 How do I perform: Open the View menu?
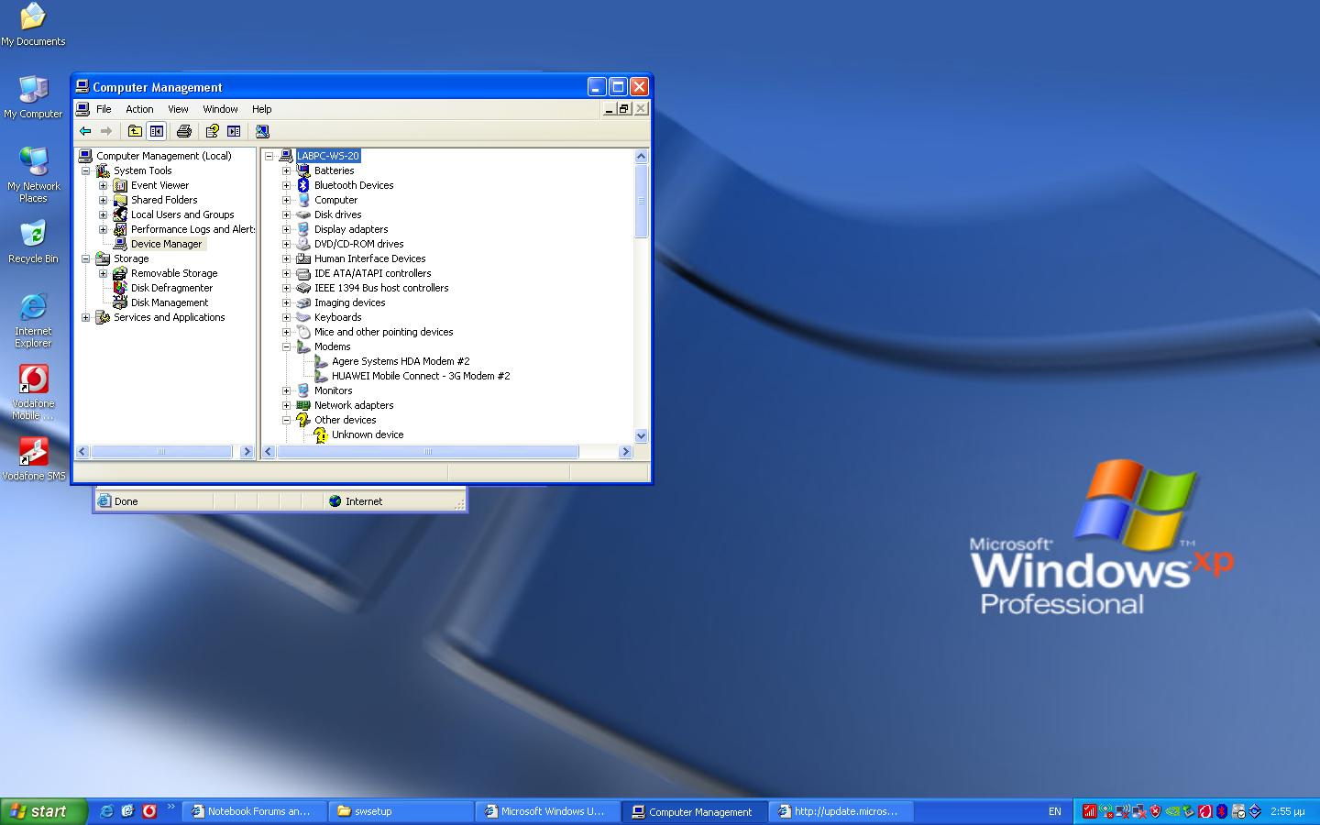[178, 109]
